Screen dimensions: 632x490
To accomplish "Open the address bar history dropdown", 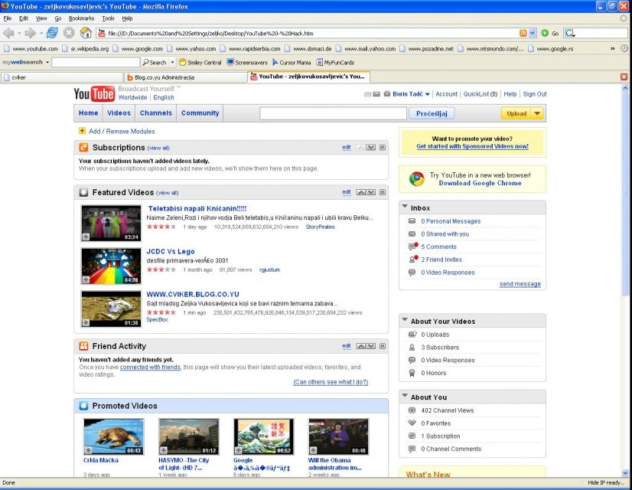I will [x=533, y=34].
